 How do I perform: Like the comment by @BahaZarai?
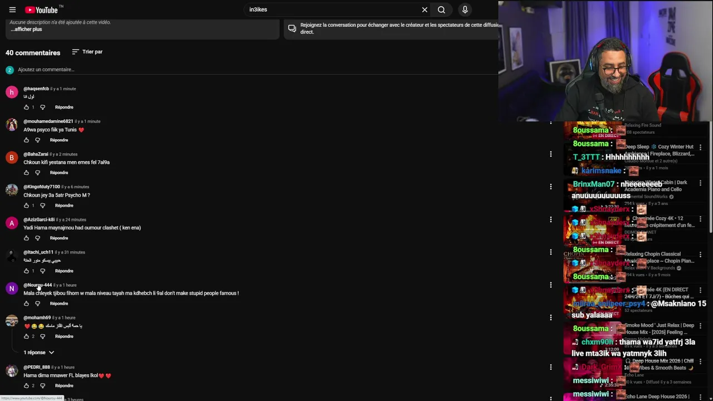tap(26, 173)
